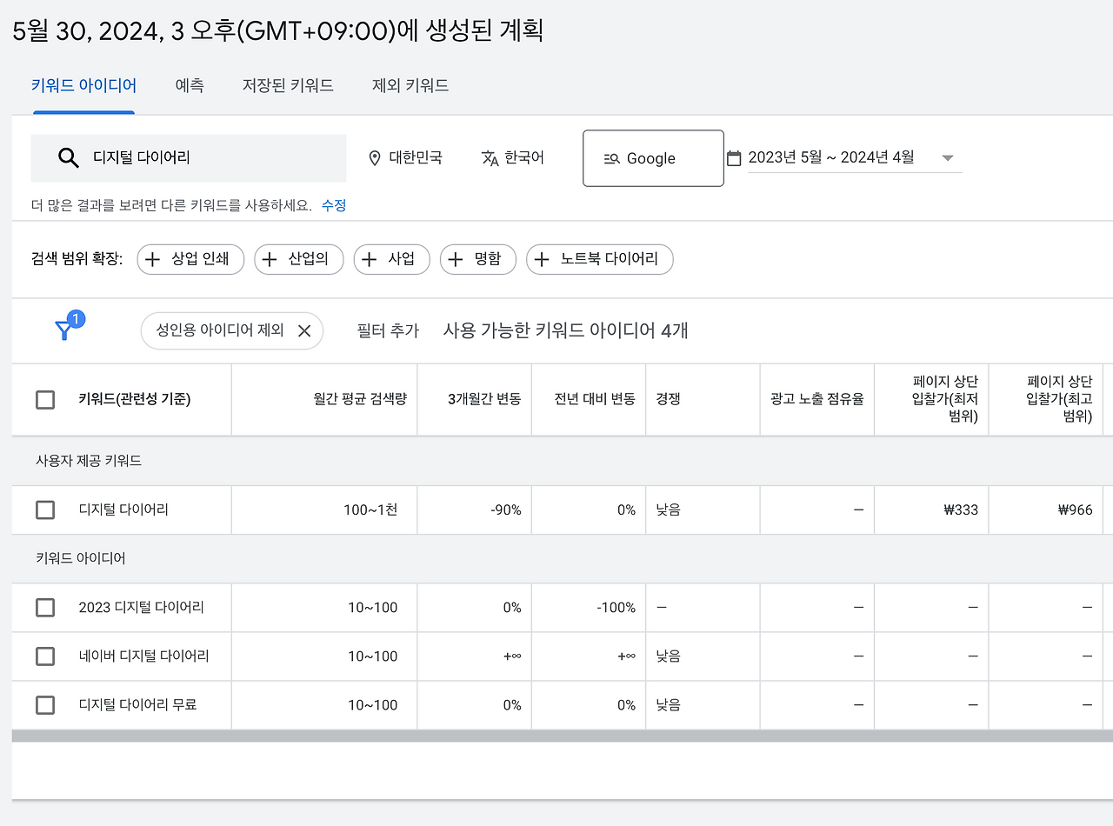Viewport: 1113px width, 826px height.
Task: Open the 저장된 키워드 tab
Action: click(x=288, y=85)
